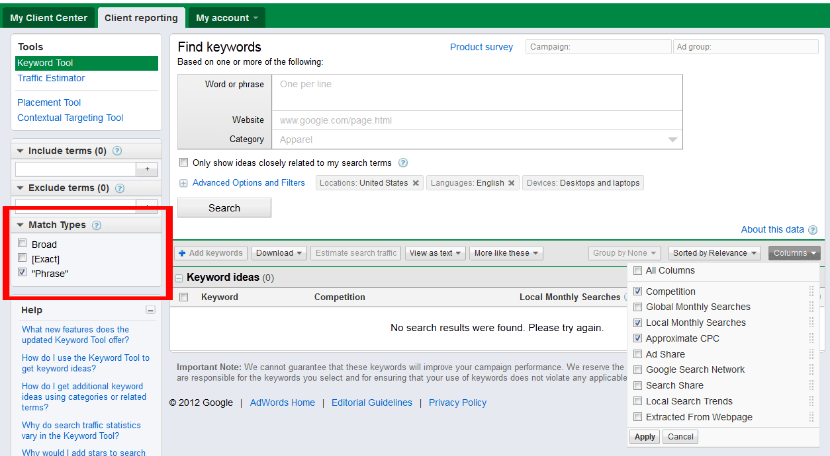Expand Advanced Options and Filters plus icon

[183, 183]
